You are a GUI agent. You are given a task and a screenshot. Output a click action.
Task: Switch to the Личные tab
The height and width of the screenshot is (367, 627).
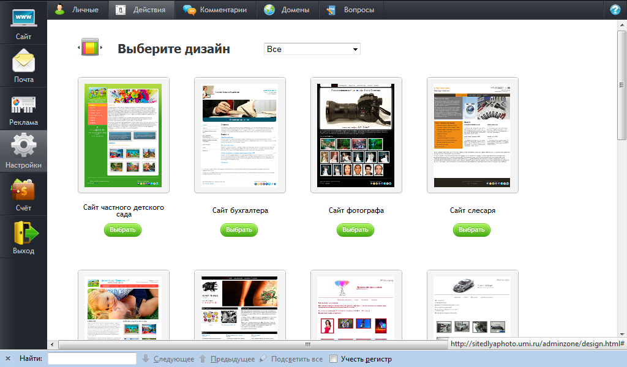click(x=78, y=10)
